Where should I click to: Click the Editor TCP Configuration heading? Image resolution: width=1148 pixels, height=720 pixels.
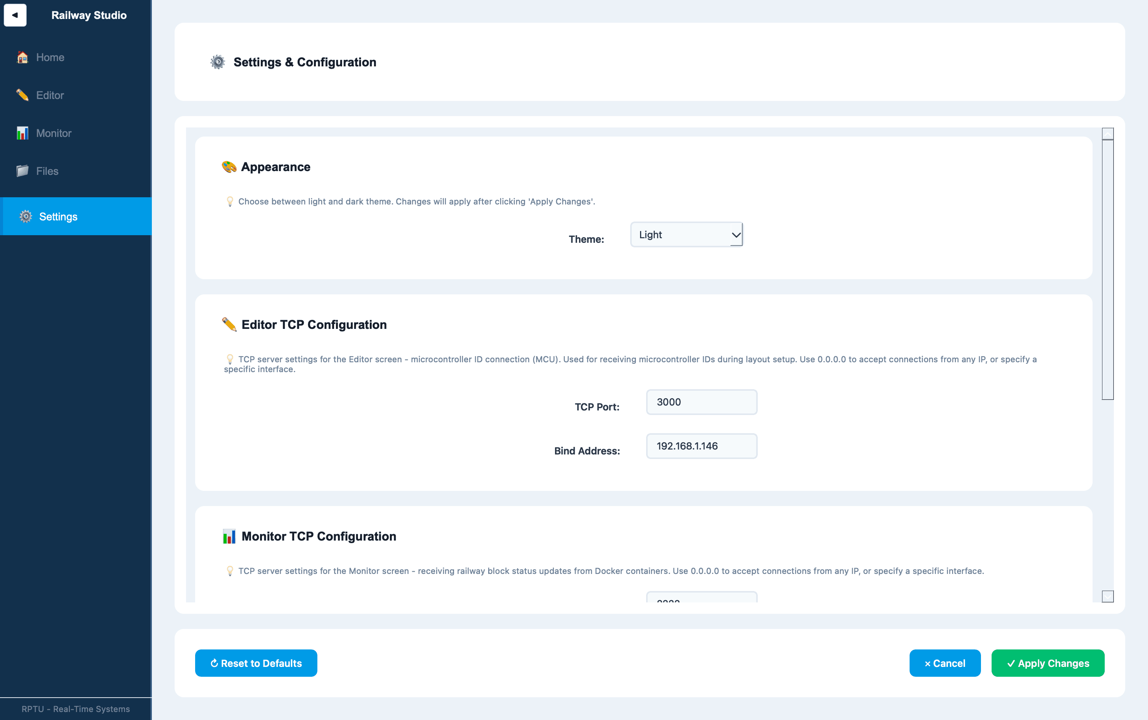click(x=314, y=324)
